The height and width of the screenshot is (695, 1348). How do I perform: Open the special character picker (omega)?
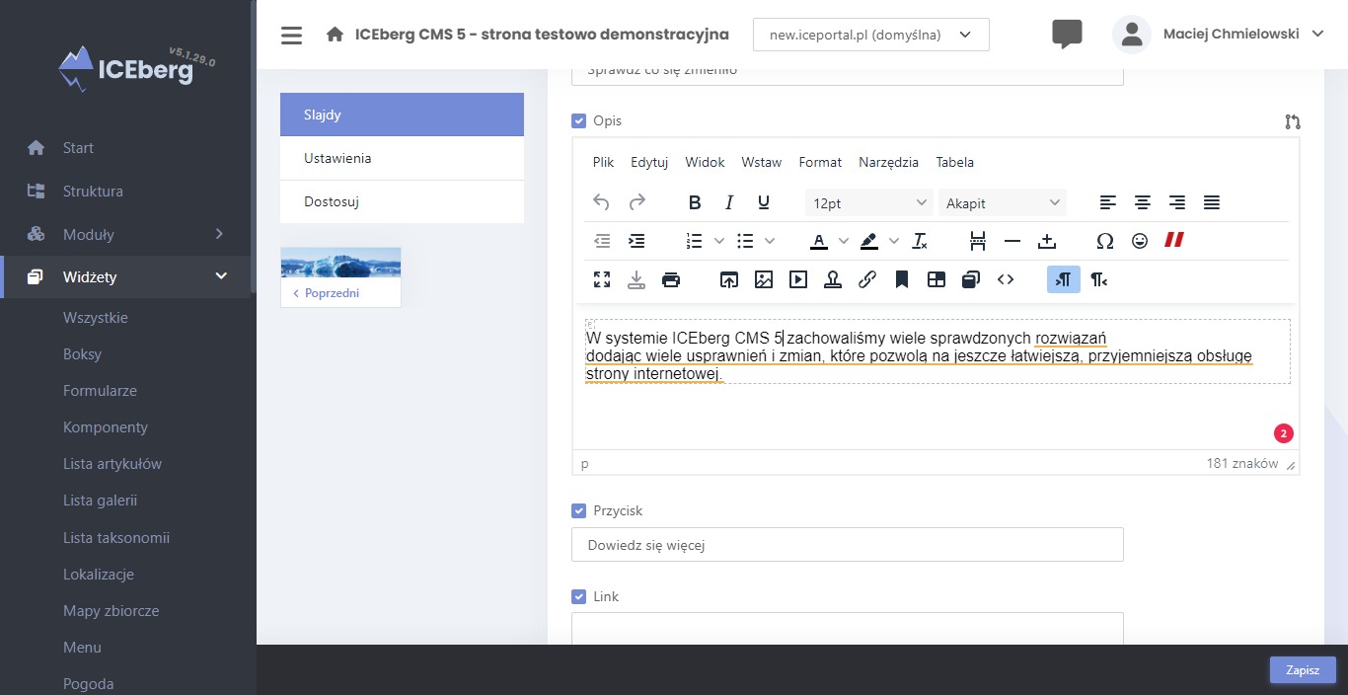tap(1105, 241)
